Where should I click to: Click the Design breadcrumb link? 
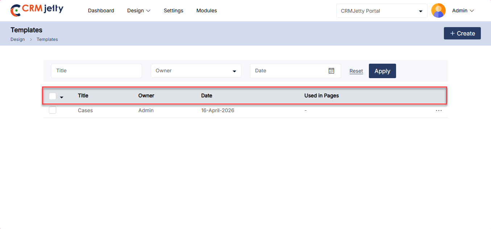coord(18,39)
